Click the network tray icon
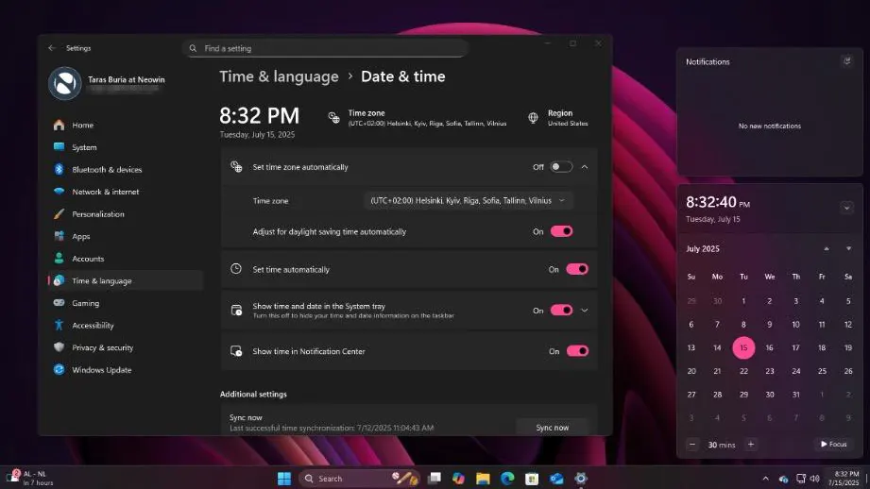The width and height of the screenshot is (870, 489). pos(801,479)
